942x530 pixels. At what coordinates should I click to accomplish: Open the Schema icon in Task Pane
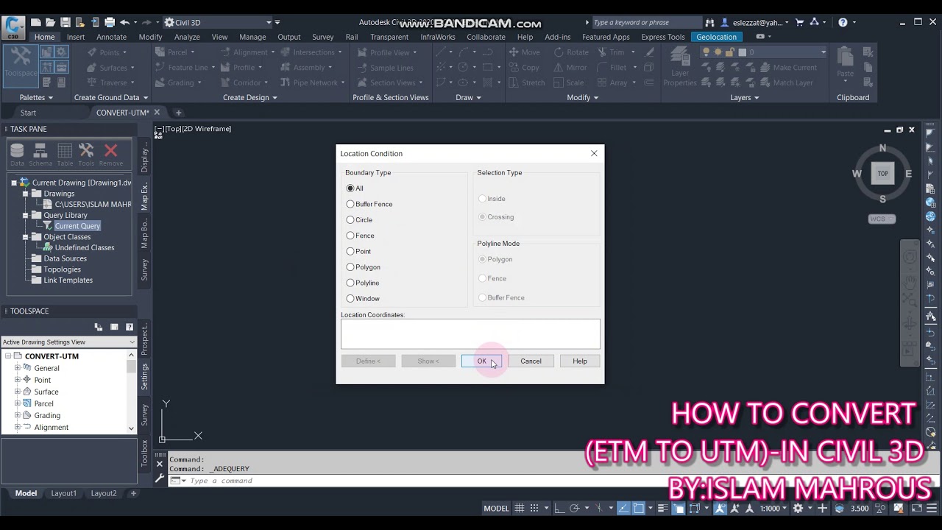point(40,155)
